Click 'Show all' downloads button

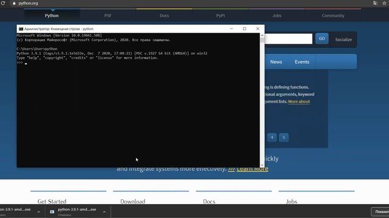[x=380, y=211]
